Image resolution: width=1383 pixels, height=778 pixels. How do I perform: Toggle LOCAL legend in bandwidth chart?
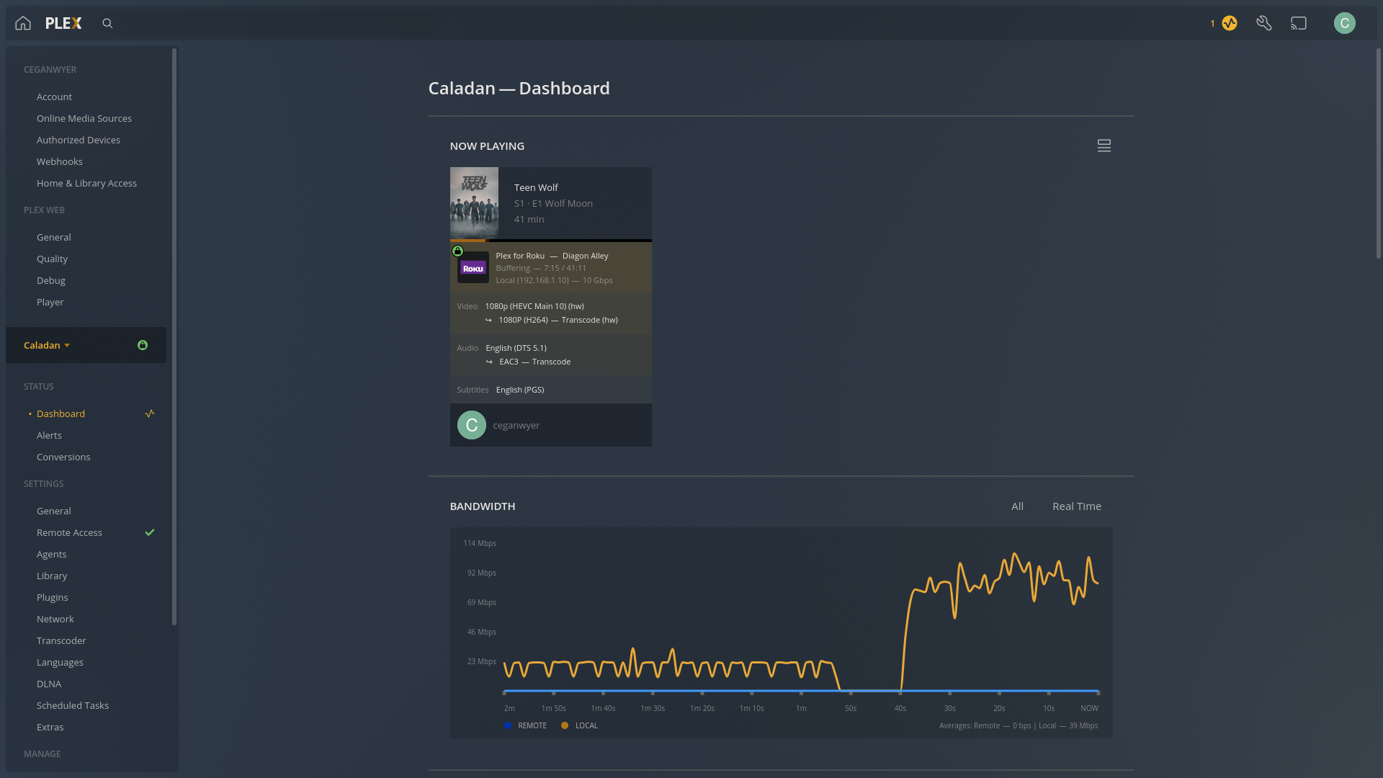click(x=579, y=725)
